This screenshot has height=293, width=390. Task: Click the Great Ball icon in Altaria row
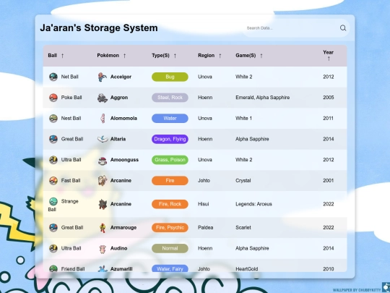[53, 139]
